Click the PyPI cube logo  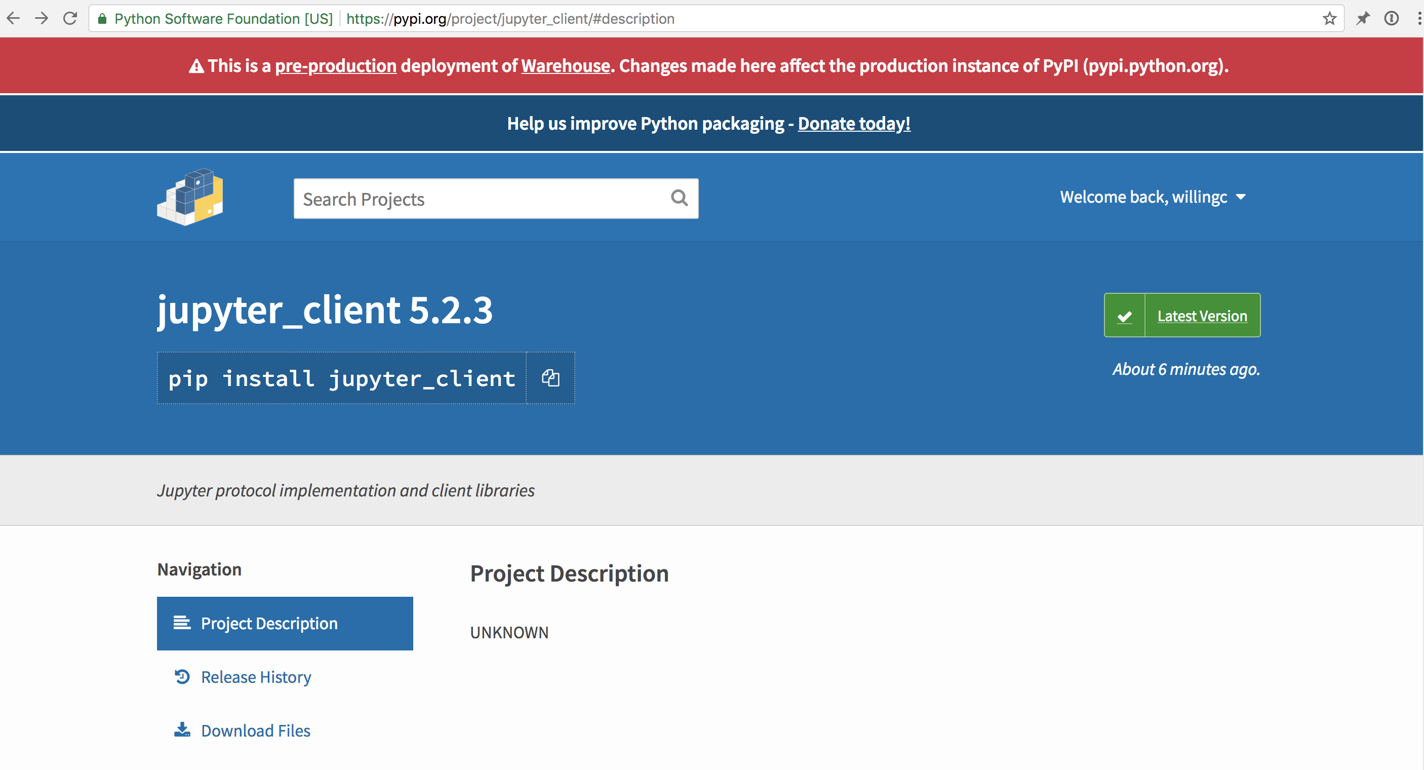click(190, 197)
